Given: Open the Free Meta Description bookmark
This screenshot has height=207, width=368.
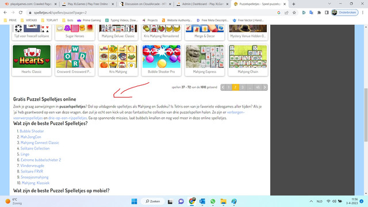Looking at the screenshot, I should click(x=212, y=20).
